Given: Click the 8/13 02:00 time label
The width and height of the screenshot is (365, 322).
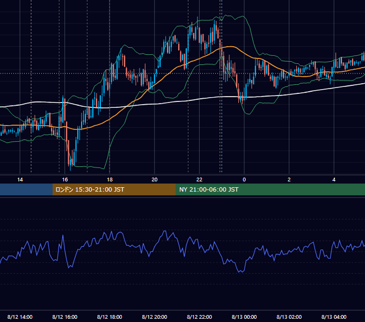Looking at the screenshot, I should tap(289, 317).
